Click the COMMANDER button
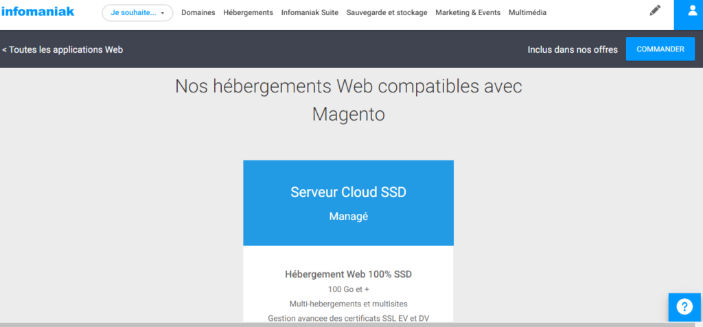Screen dimensions: 703x327 [660, 49]
